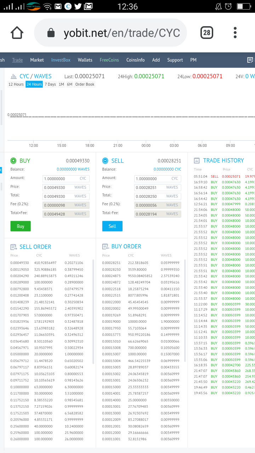Show the Order Book chart view

(x=85, y=84)
